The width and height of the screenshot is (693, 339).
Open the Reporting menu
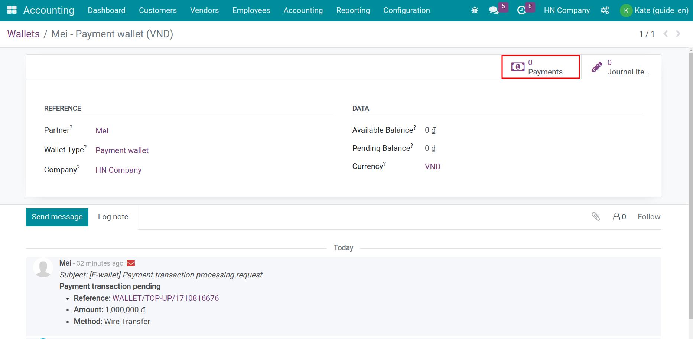(x=353, y=10)
